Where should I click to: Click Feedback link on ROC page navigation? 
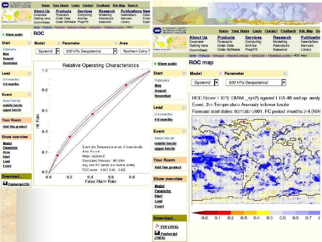click(x=103, y=6)
